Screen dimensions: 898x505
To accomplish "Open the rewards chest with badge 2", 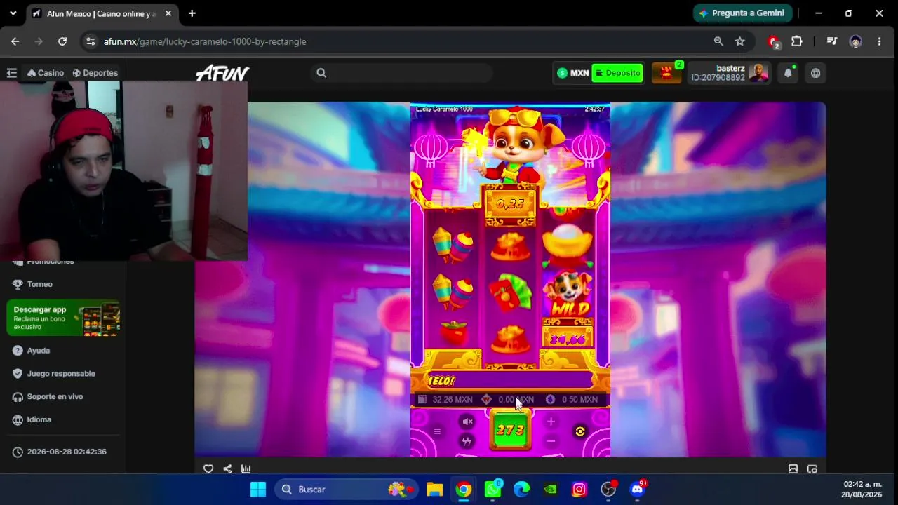I will click(667, 73).
